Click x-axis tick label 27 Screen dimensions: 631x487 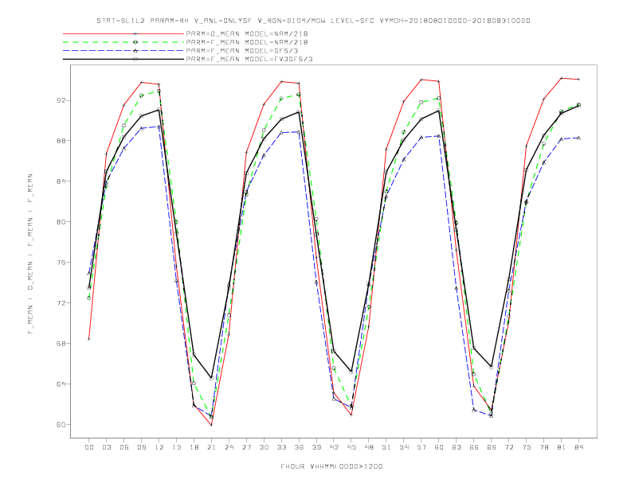246,447
